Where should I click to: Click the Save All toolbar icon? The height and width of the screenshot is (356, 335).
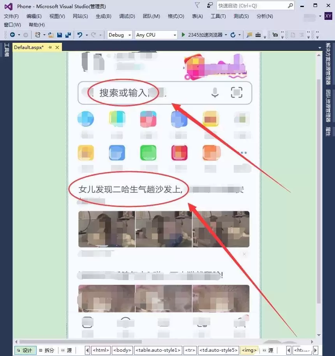tap(68, 35)
